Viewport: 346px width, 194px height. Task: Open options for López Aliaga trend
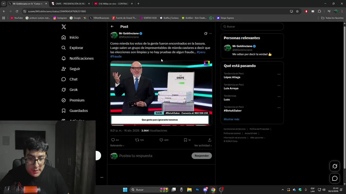279,74
